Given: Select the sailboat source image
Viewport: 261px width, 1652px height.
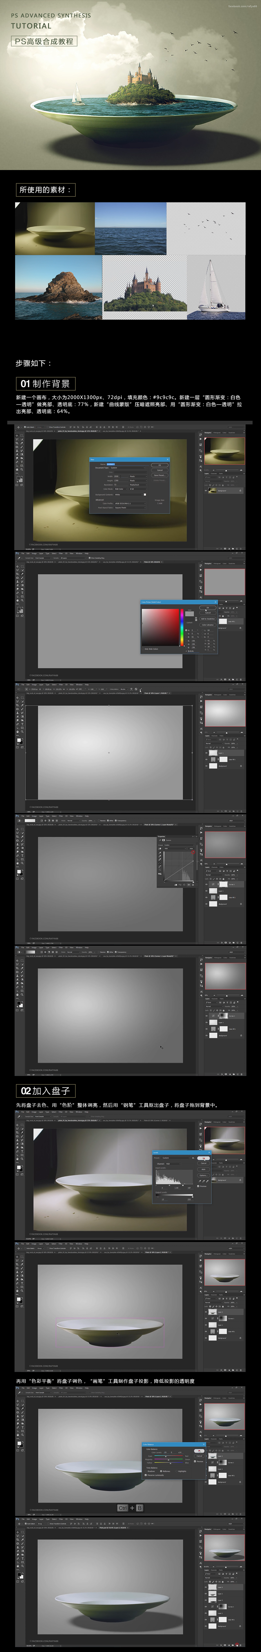Looking at the screenshot, I should (216, 287).
